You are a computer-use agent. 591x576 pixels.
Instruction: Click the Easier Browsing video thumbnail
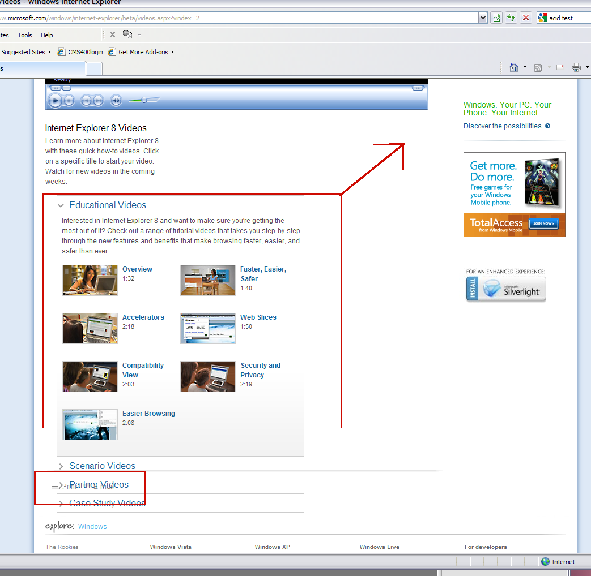[90, 425]
